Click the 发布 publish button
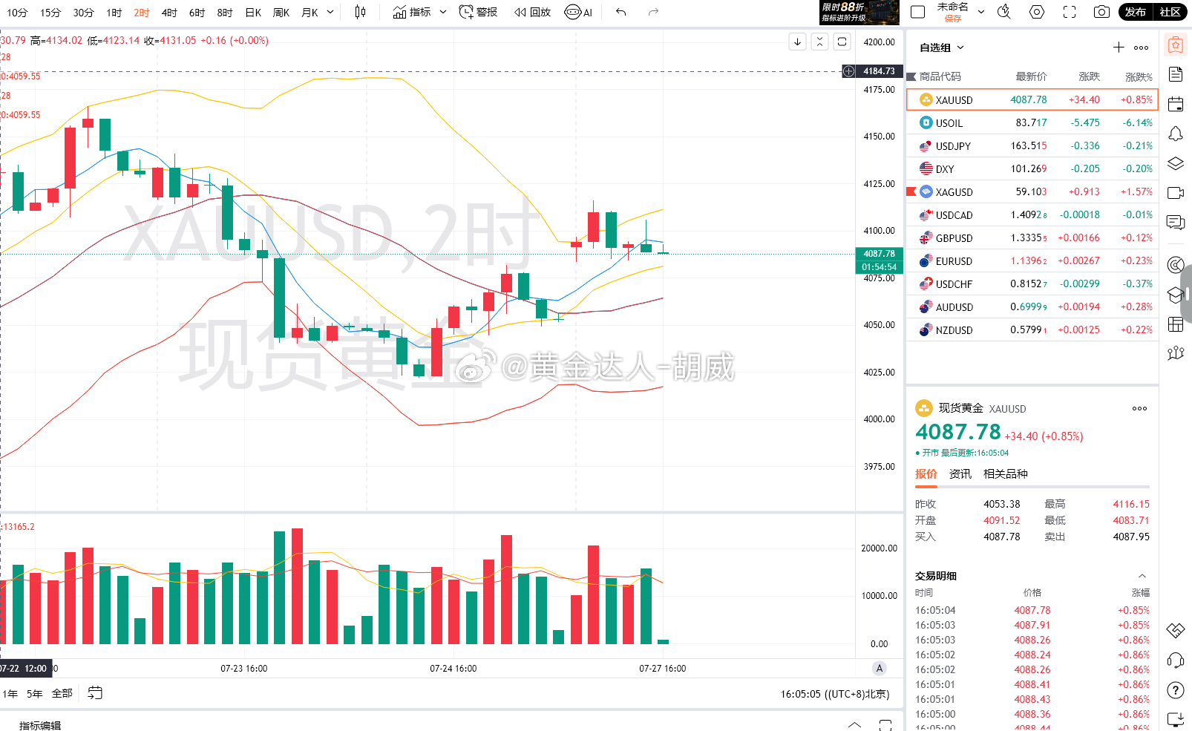The width and height of the screenshot is (1192, 731). tap(1136, 12)
